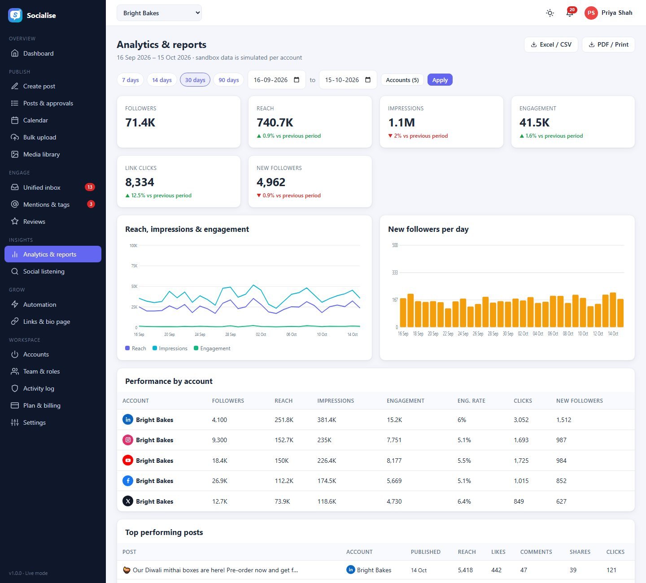
Task: Open the Accounts (5) filter dropdown
Action: (402, 80)
